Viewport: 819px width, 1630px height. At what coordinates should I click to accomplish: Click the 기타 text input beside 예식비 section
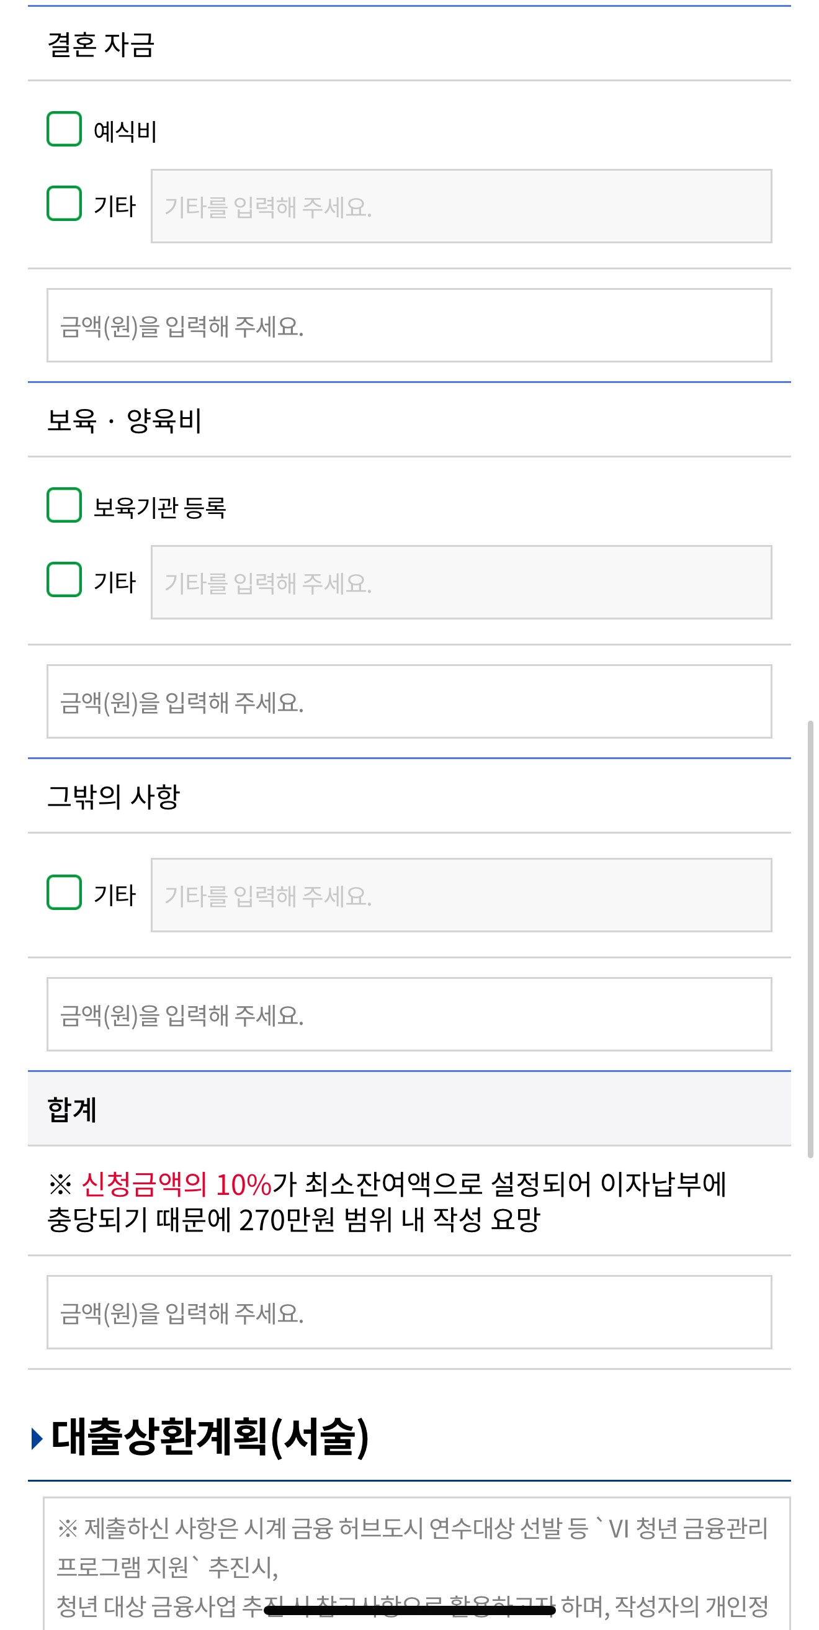(x=460, y=206)
